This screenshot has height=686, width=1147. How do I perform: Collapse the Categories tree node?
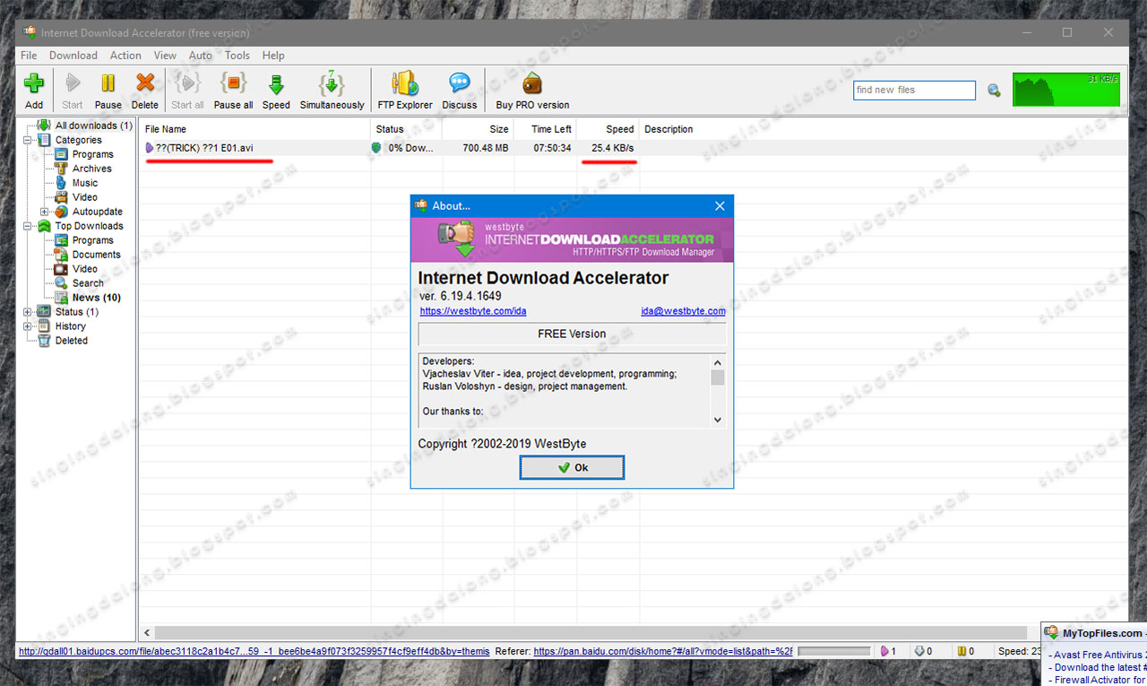28,140
